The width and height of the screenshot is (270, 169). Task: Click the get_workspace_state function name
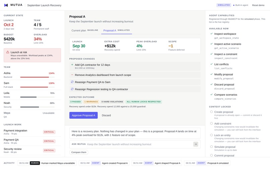[226, 38]
